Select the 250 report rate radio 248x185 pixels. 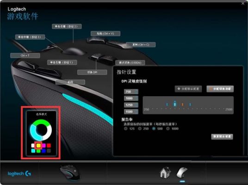tap(140, 129)
